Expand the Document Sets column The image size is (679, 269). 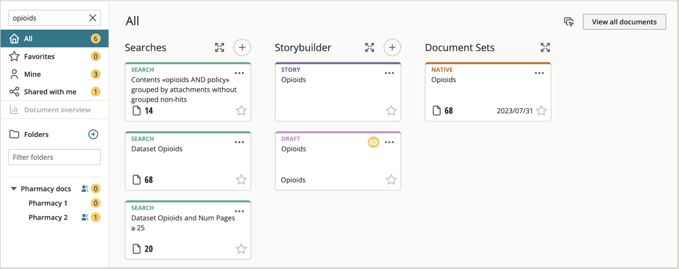545,47
